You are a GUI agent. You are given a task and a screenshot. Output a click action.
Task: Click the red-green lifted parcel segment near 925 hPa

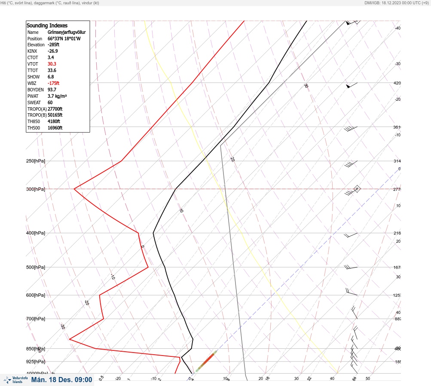pyautogui.click(x=206, y=361)
